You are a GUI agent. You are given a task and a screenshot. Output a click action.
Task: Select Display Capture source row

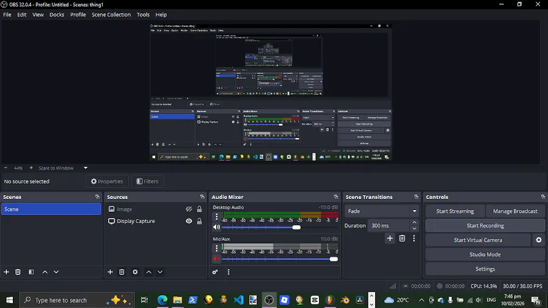(x=156, y=221)
